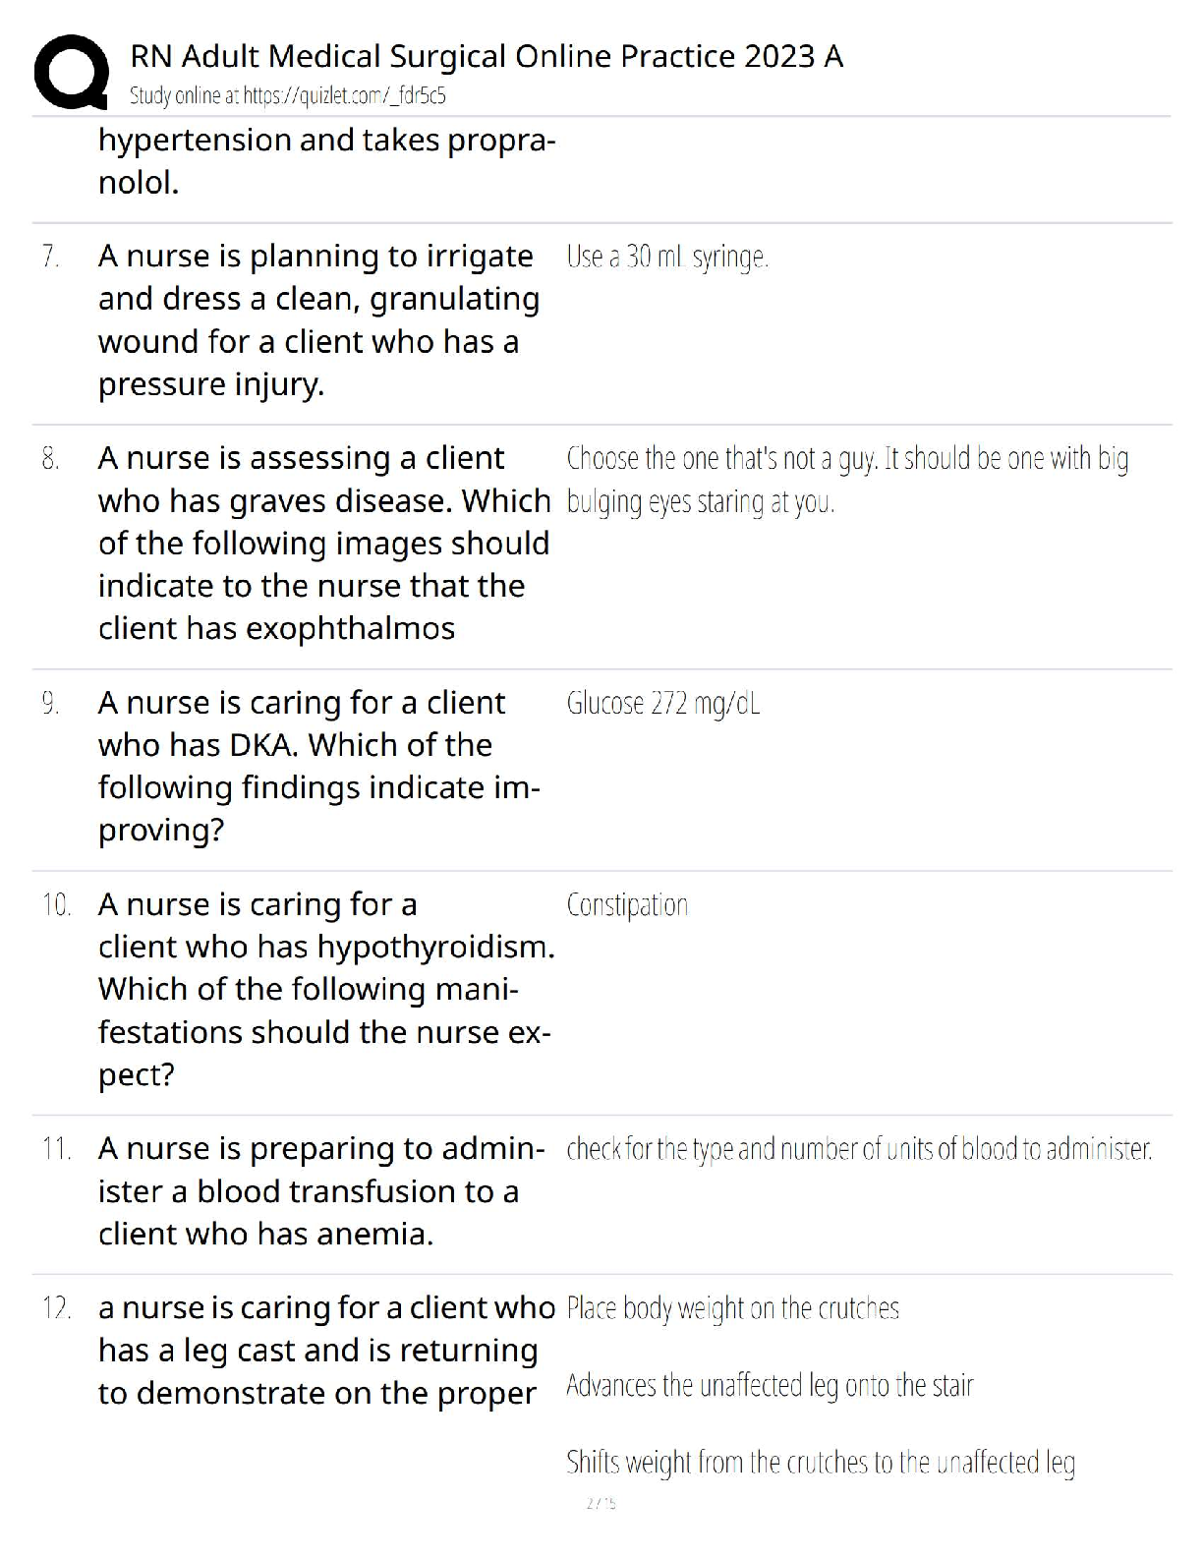Select question 8 about Graves disease

(x=323, y=543)
